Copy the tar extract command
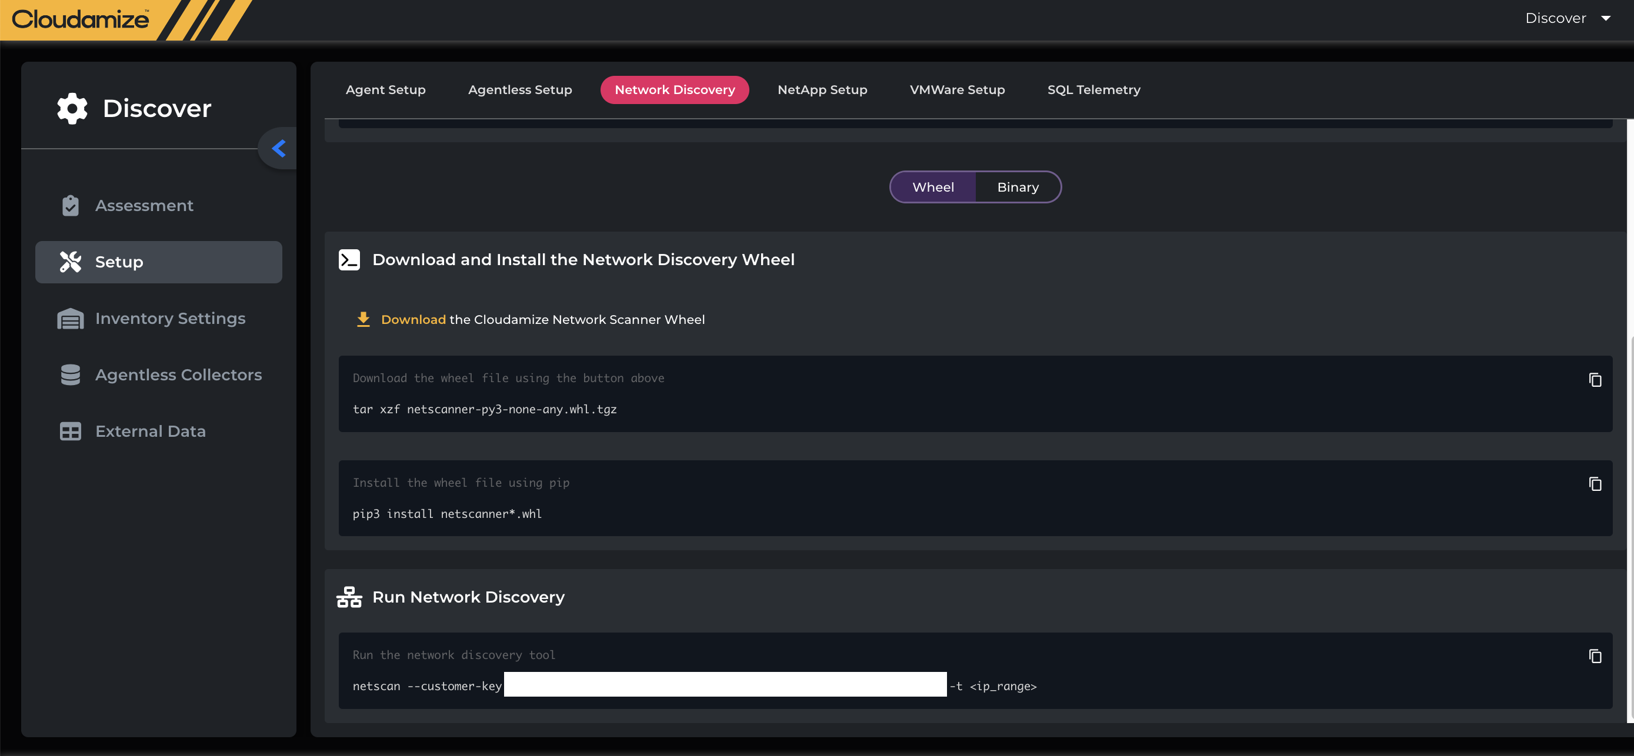Screen dimensions: 1634x756 click(x=1594, y=380)
